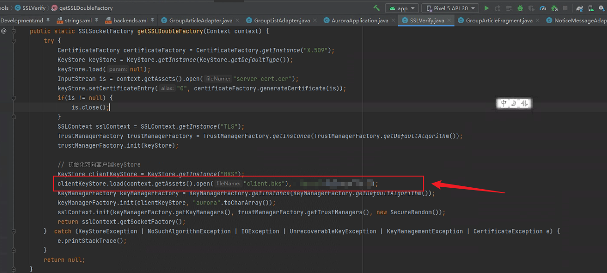607x273 pixels.
Task: Click the Apply Code Changes icon
Action: tap(509, 8)
